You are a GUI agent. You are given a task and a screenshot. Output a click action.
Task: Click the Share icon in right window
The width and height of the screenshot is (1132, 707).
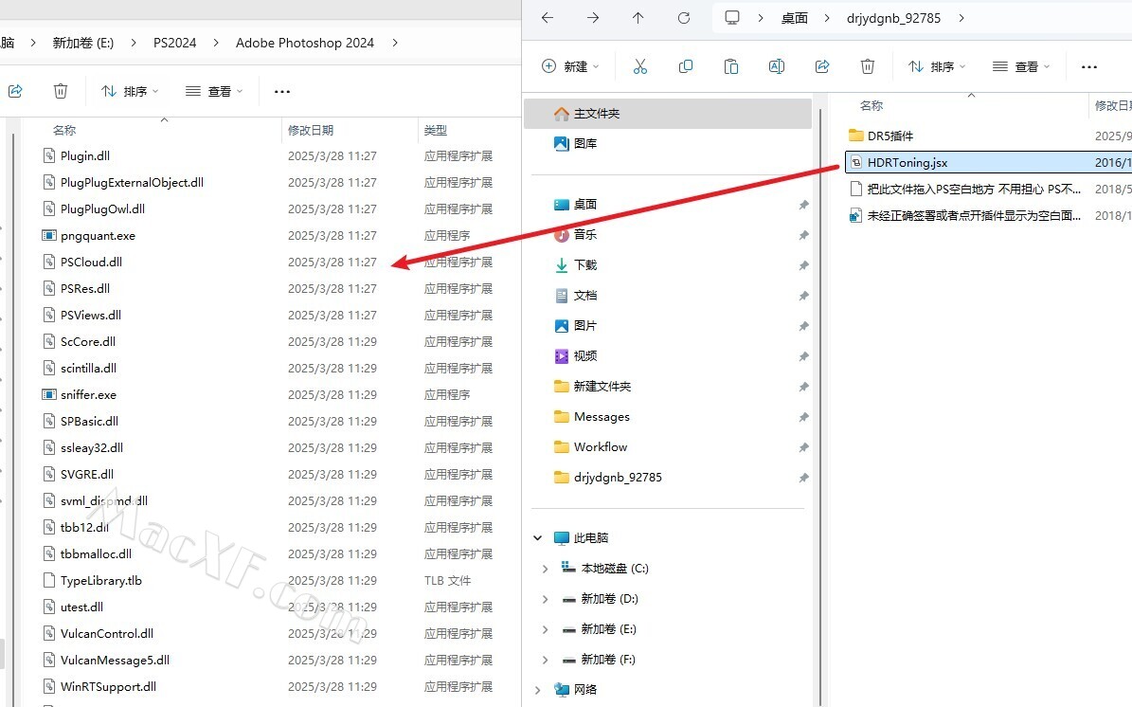822,66
